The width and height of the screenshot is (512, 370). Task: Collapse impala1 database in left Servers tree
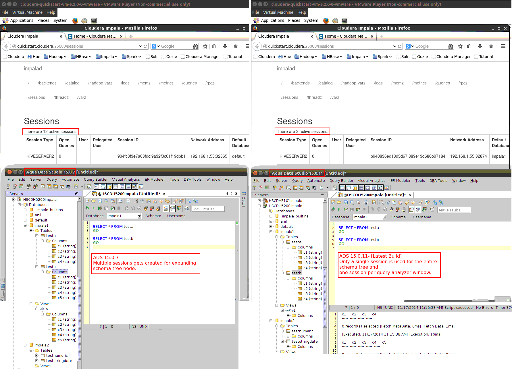click(x=25, y=226)
